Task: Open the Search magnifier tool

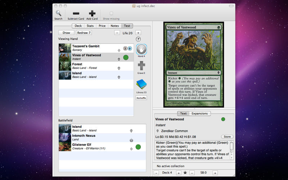Action: pyautogui.click(x=58, y=13)
